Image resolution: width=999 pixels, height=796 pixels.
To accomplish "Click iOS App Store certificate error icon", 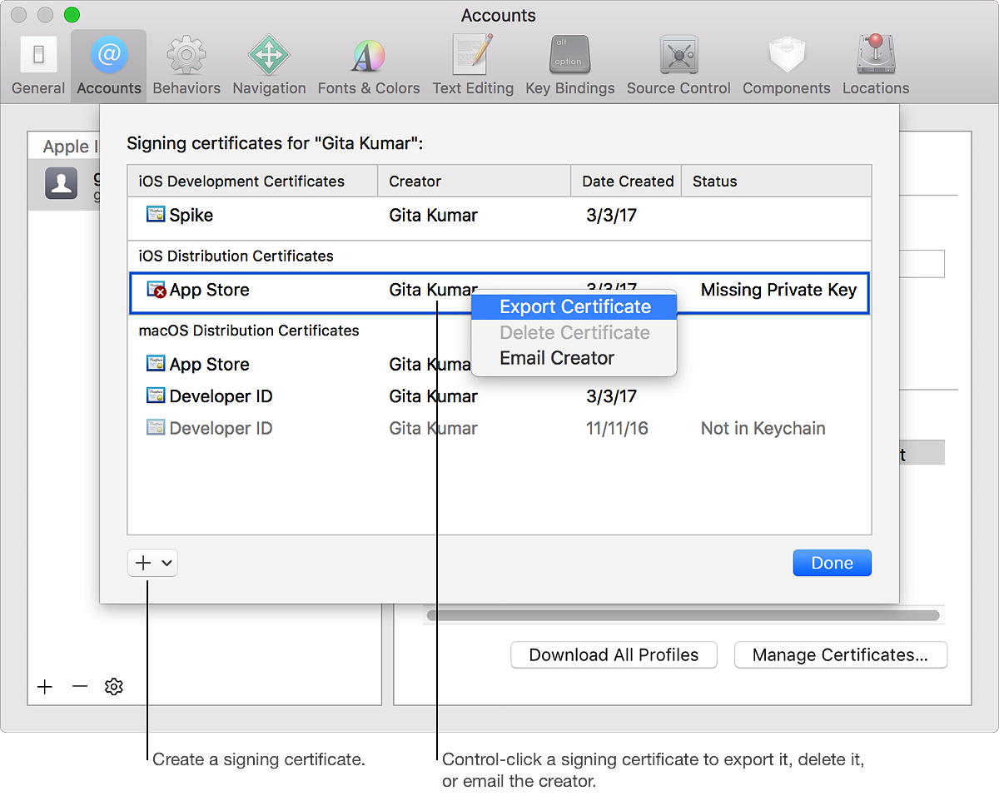I will tap(156, 290).
